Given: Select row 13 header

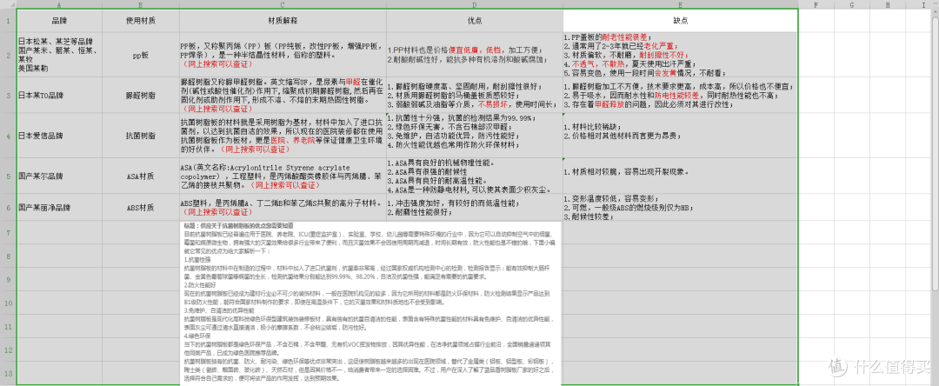Looking at the screenshot, I should 9,374.
